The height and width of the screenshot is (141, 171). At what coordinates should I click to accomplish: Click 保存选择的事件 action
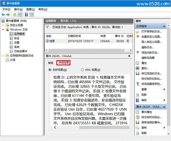tap(151, 122)
